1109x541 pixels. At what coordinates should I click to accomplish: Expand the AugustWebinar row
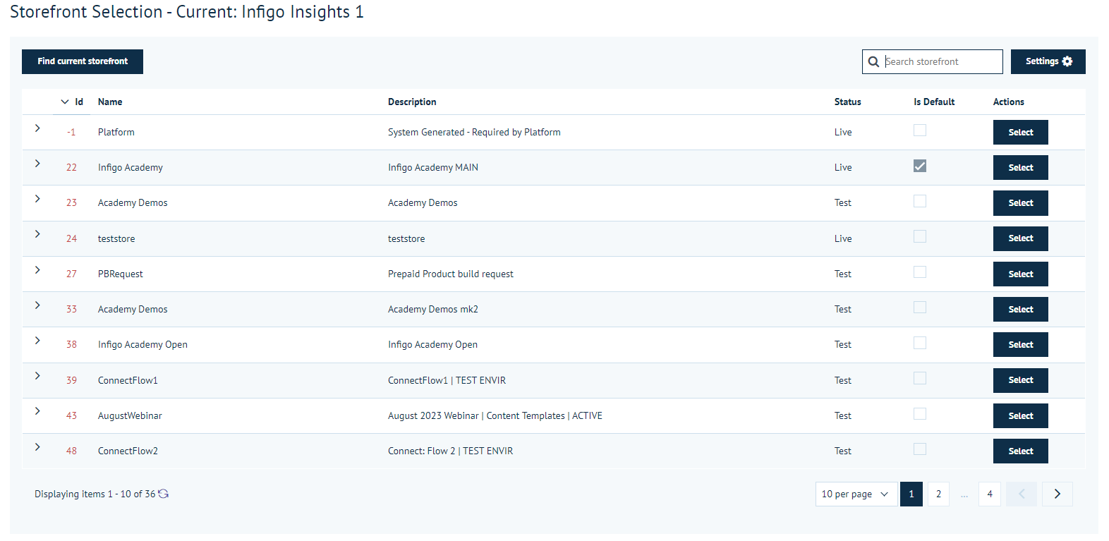click(37, 411)
